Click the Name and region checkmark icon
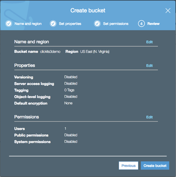Viewport: 176px width, 177px height. click(9, 24)
